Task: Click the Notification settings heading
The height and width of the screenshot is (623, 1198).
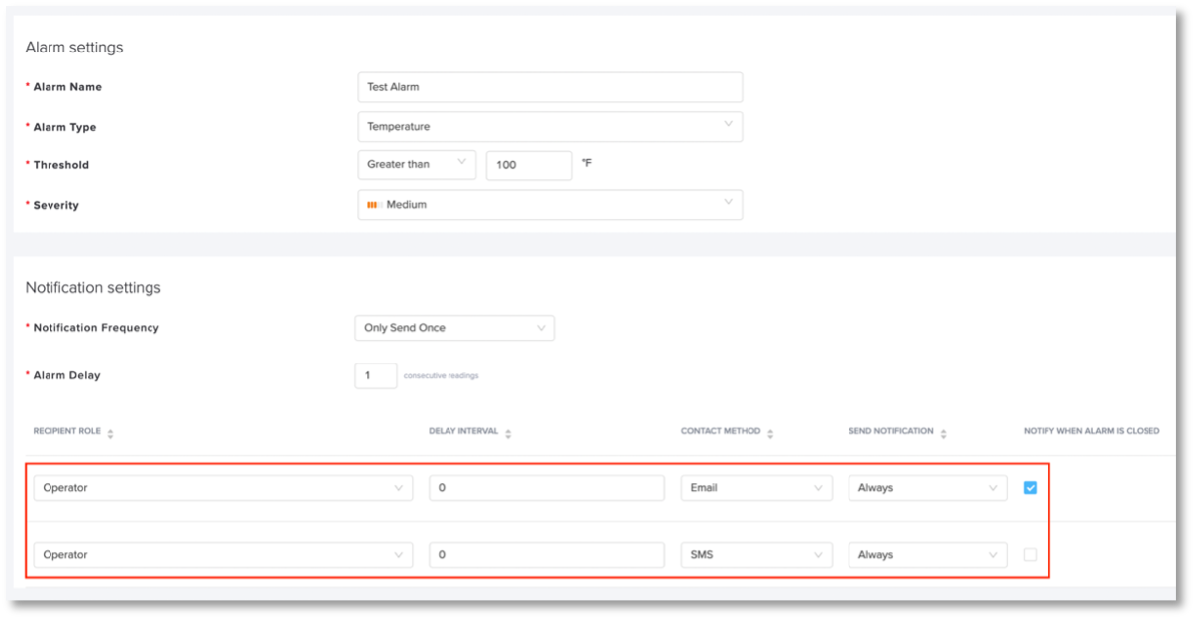Action: [93, 288]
